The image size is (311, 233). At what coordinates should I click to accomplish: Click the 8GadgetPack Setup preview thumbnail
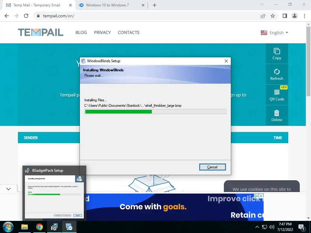(x=54, y=197)
